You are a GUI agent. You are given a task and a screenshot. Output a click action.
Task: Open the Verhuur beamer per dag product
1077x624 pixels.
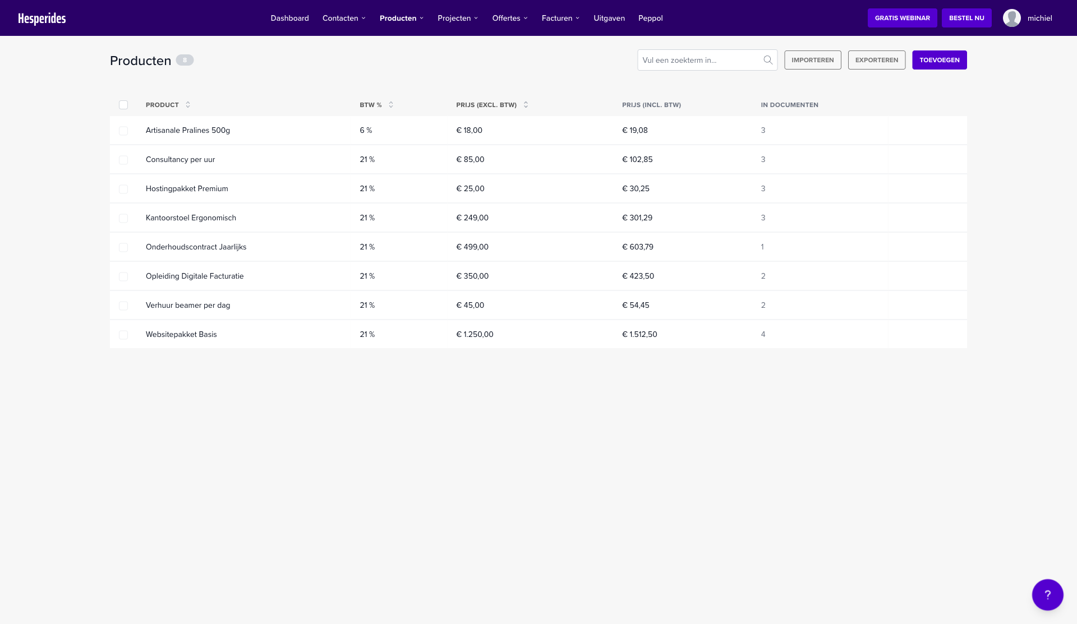tap(188, 305)
